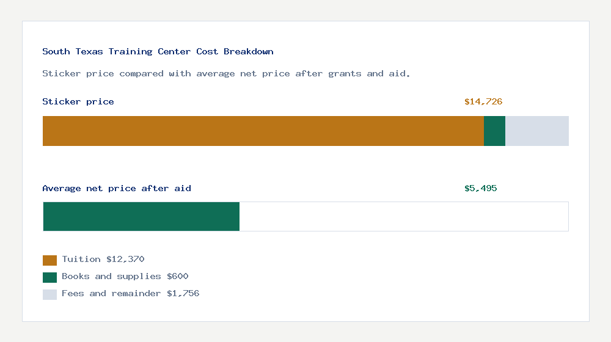
Task: Click the 'Tuition $12,370' legend label
Action: point(103,260)
